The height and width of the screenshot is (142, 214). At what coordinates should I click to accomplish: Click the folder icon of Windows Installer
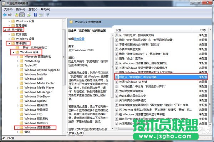click(21, 74)
